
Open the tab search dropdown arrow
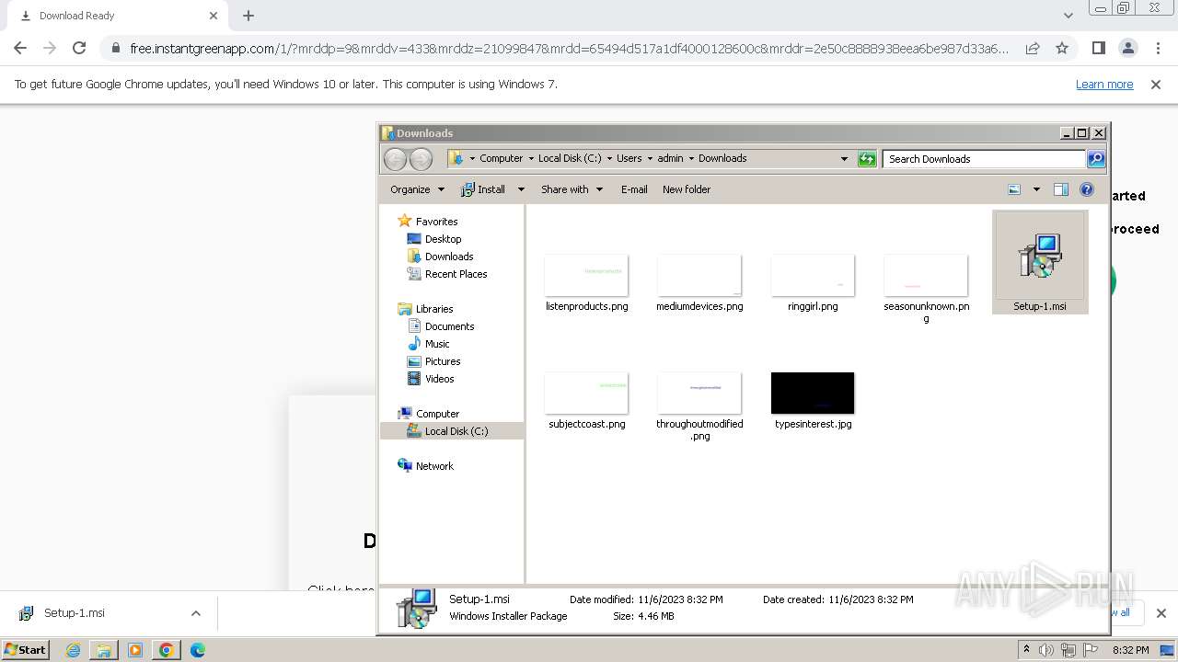click(1068, 16)
